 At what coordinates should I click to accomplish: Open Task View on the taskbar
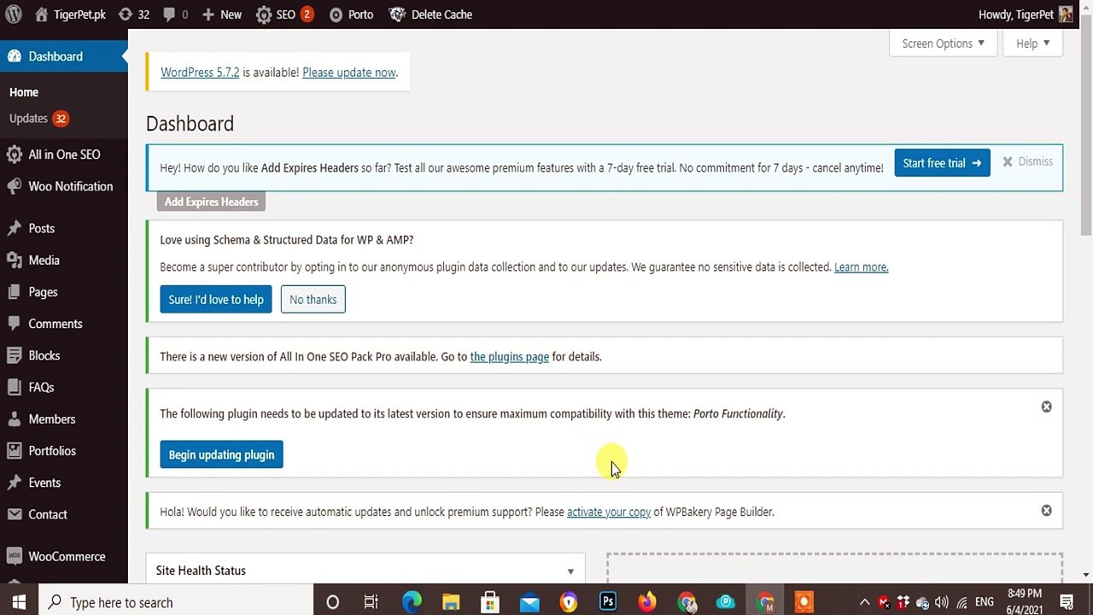click(371, 602)
